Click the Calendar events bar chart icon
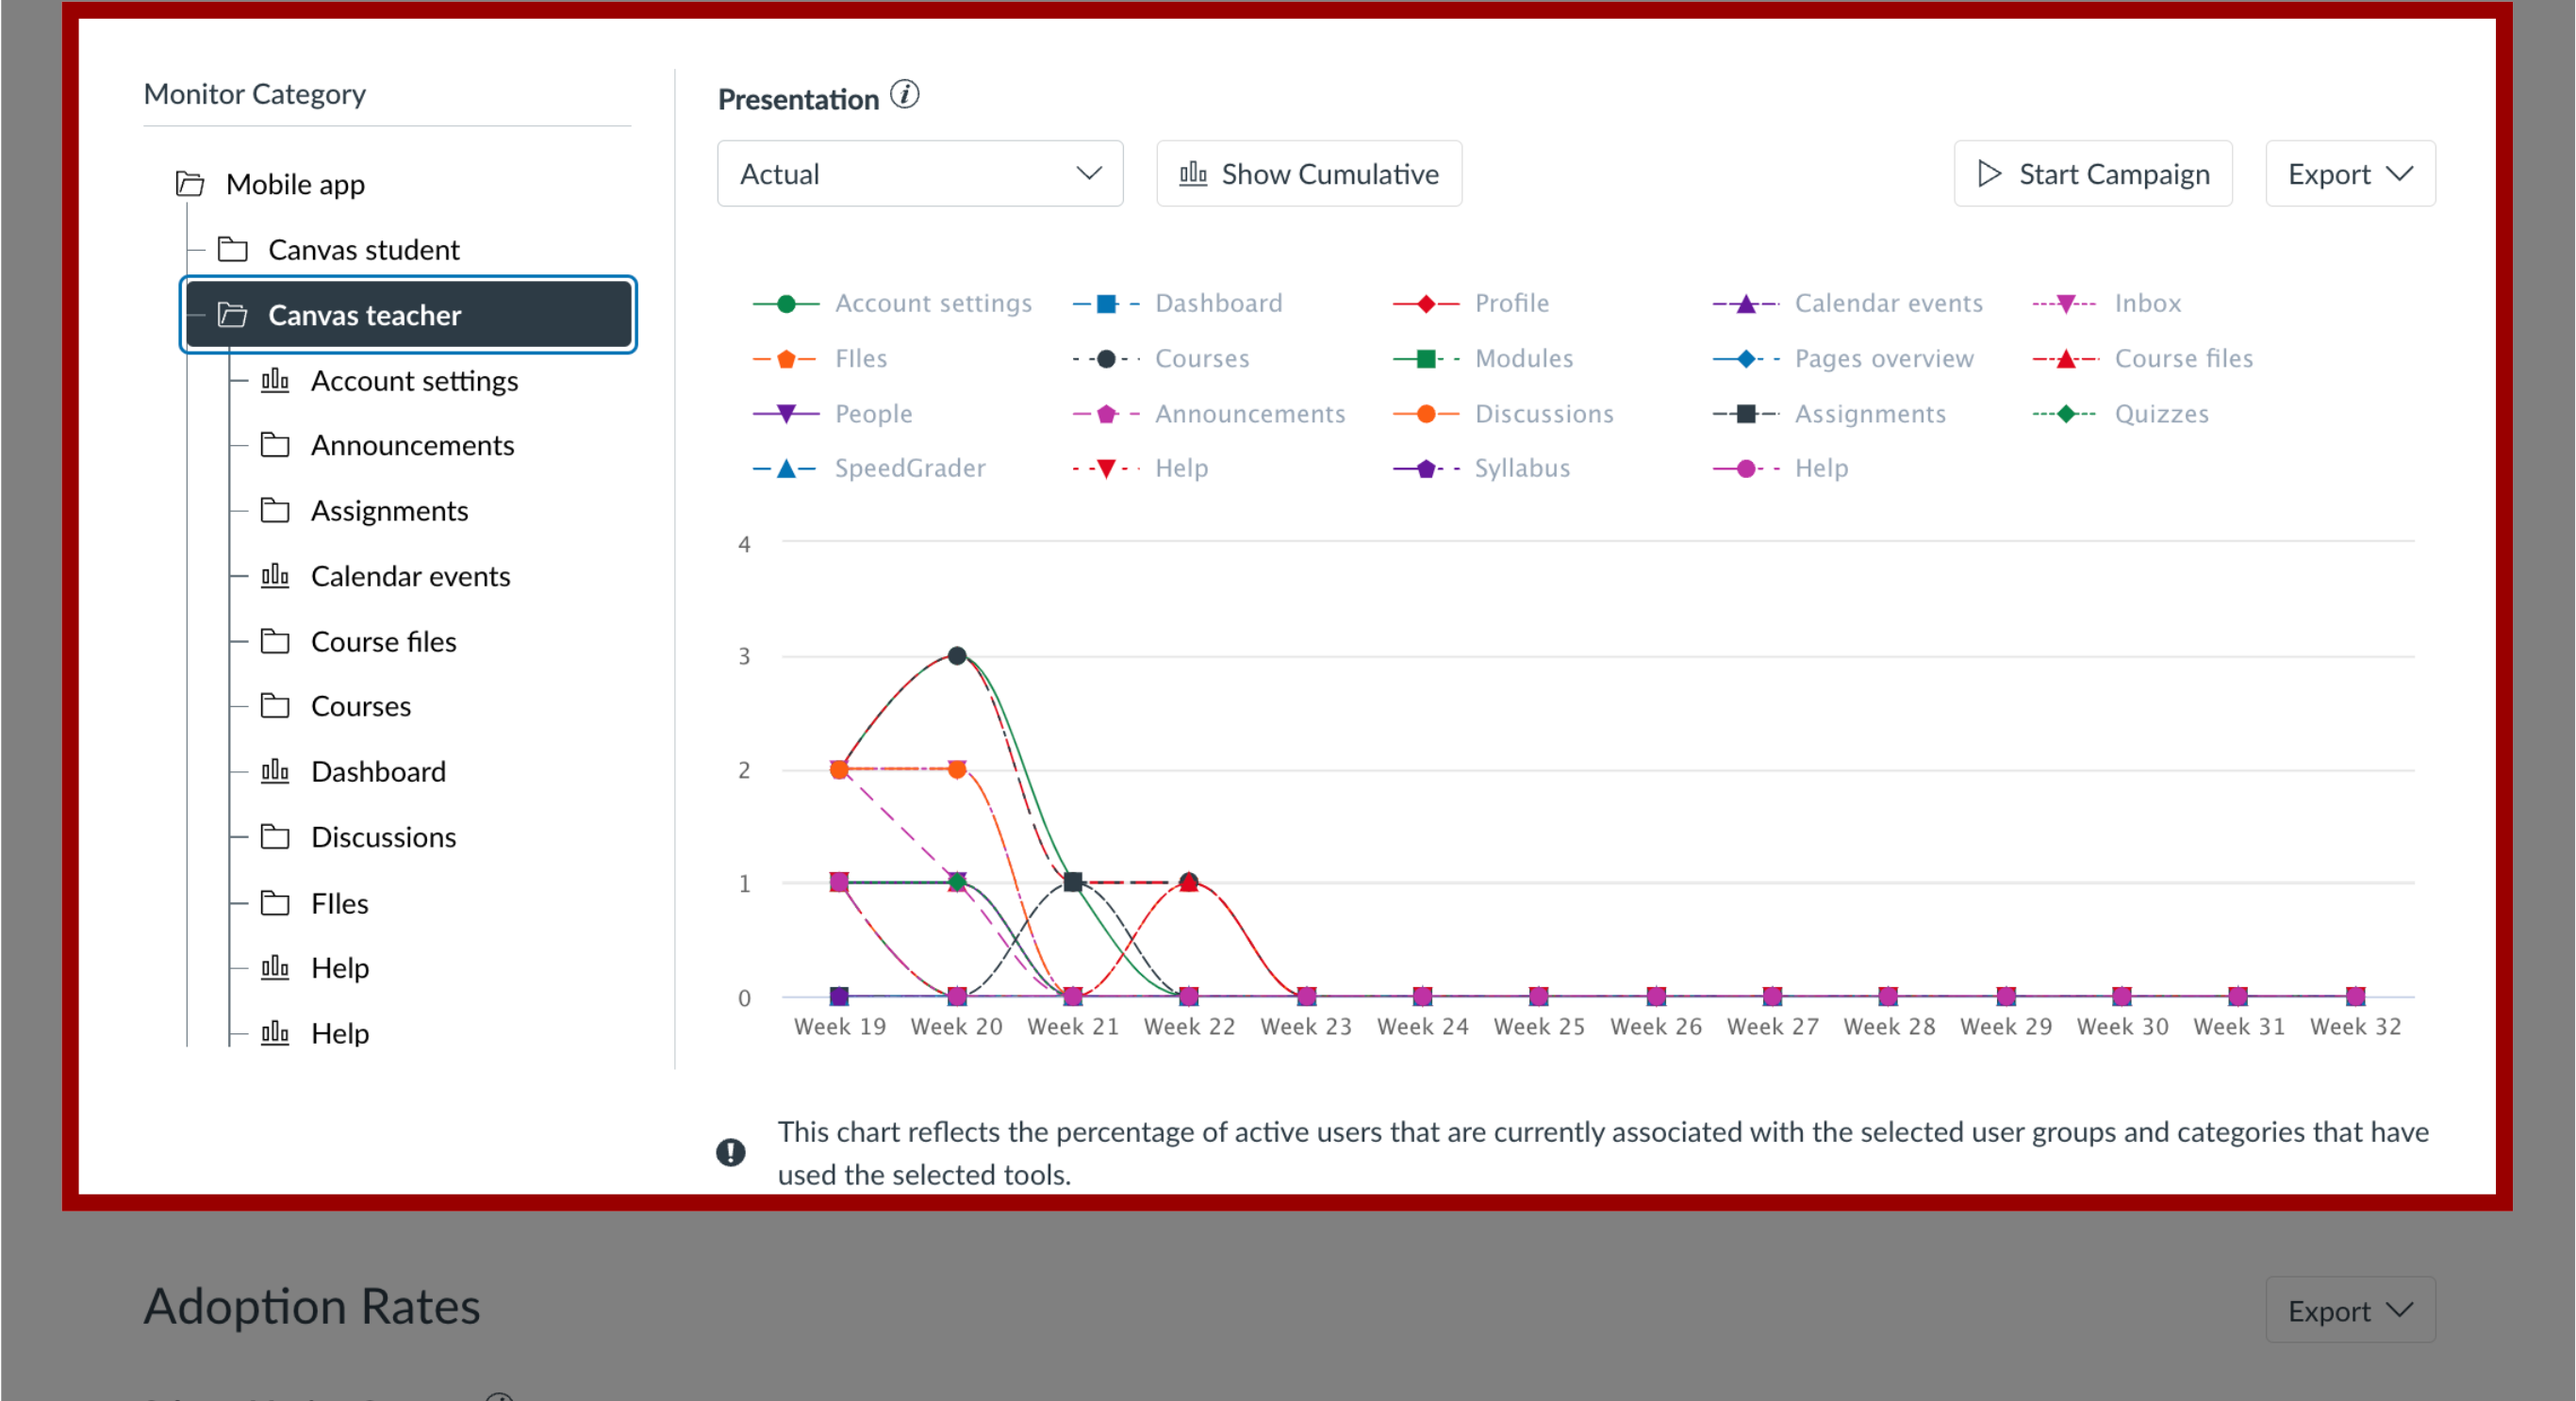 pos(274,574)
